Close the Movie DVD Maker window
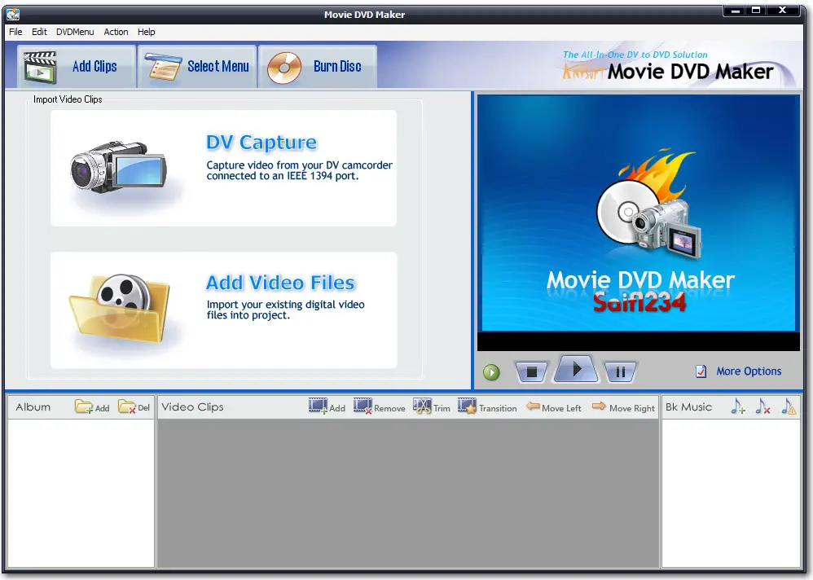Viewport: 813px width, 580px height. 783,11
